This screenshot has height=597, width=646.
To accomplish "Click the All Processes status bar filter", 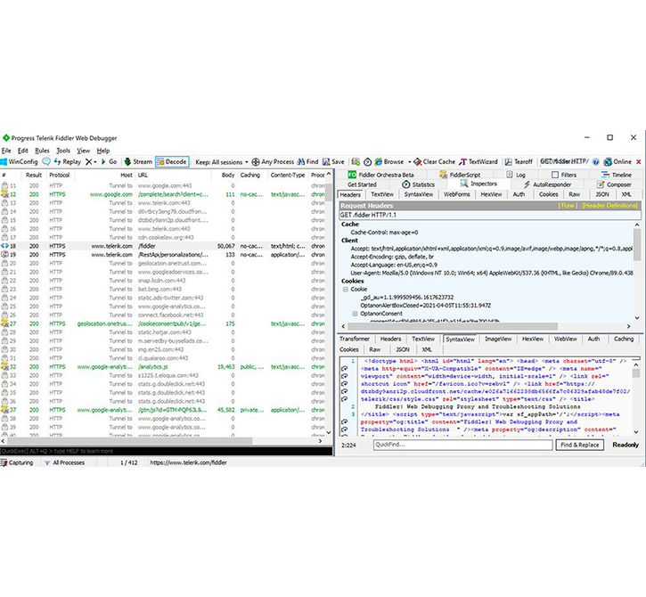I will [65, 463].
